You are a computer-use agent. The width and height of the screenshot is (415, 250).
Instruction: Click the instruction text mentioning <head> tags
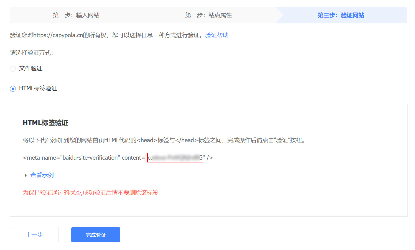(x=164, y=140)
